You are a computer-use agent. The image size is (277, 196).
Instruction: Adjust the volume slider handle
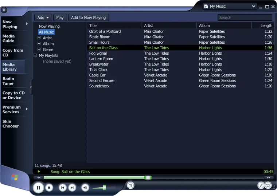tap(104, 187)
